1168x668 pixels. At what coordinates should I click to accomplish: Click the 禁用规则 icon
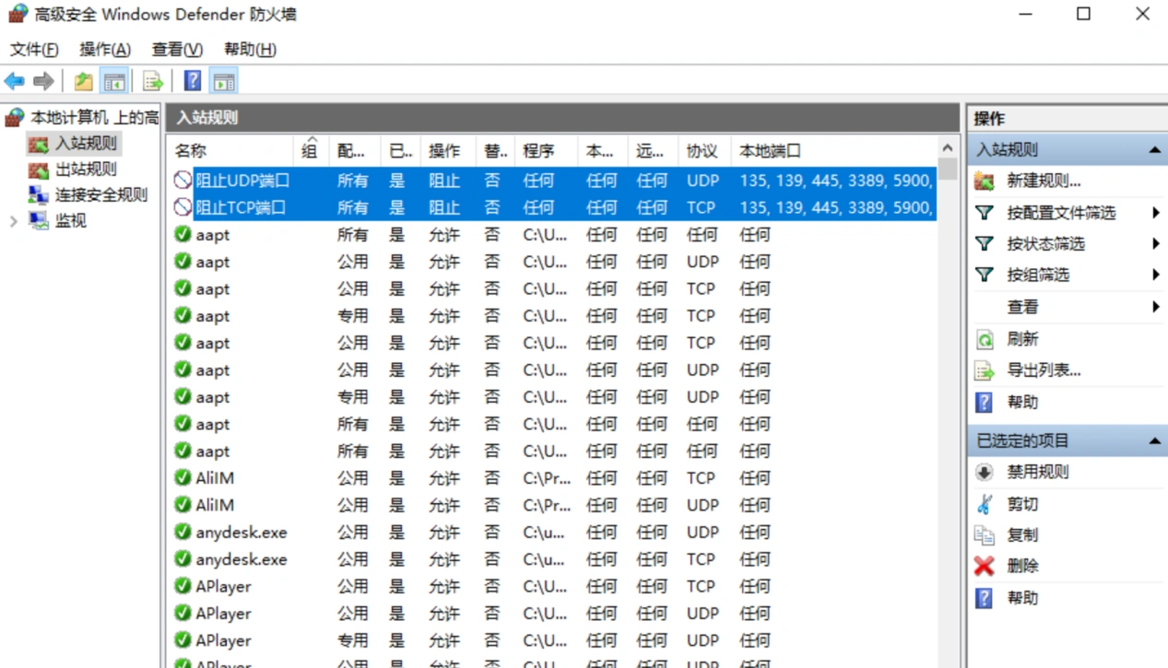[x=985, y=473]
